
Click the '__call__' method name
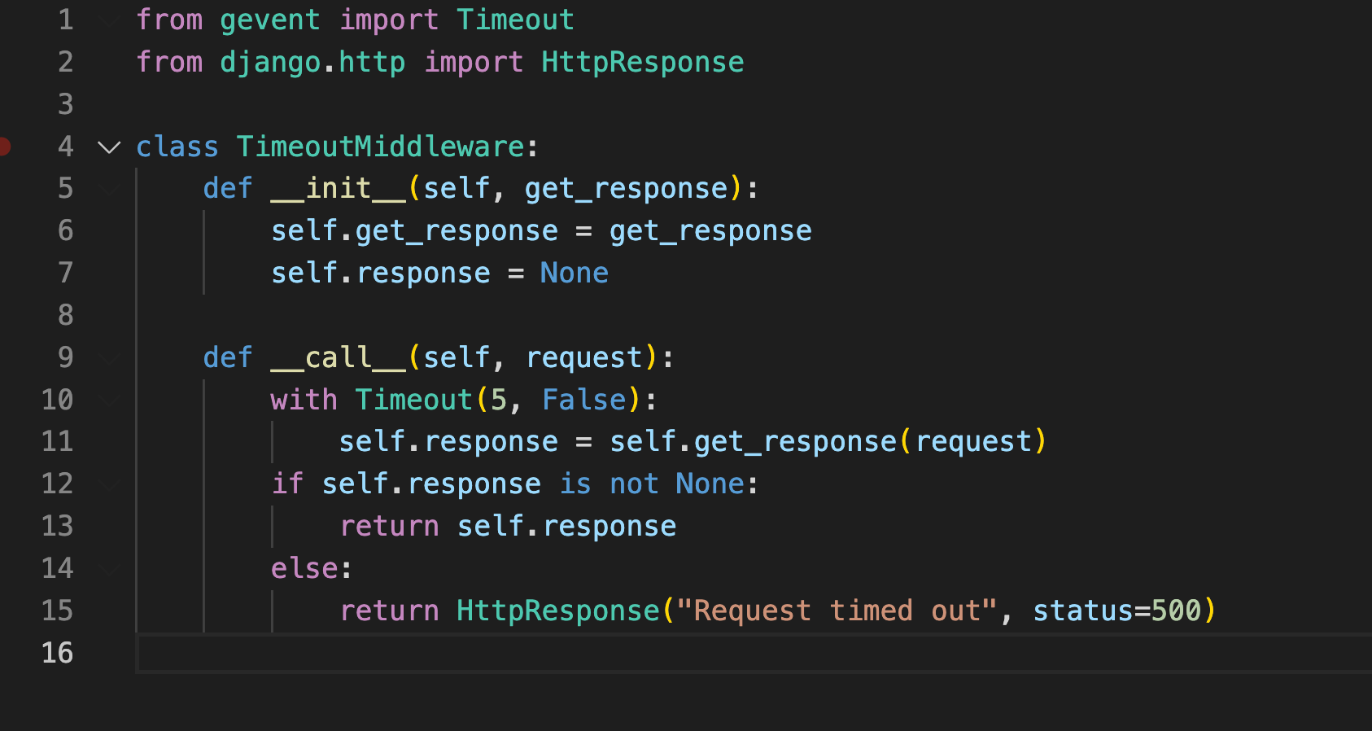pos(338,357)
